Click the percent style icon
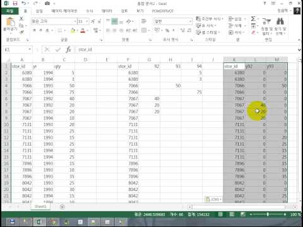 click(x=167, y=31)
